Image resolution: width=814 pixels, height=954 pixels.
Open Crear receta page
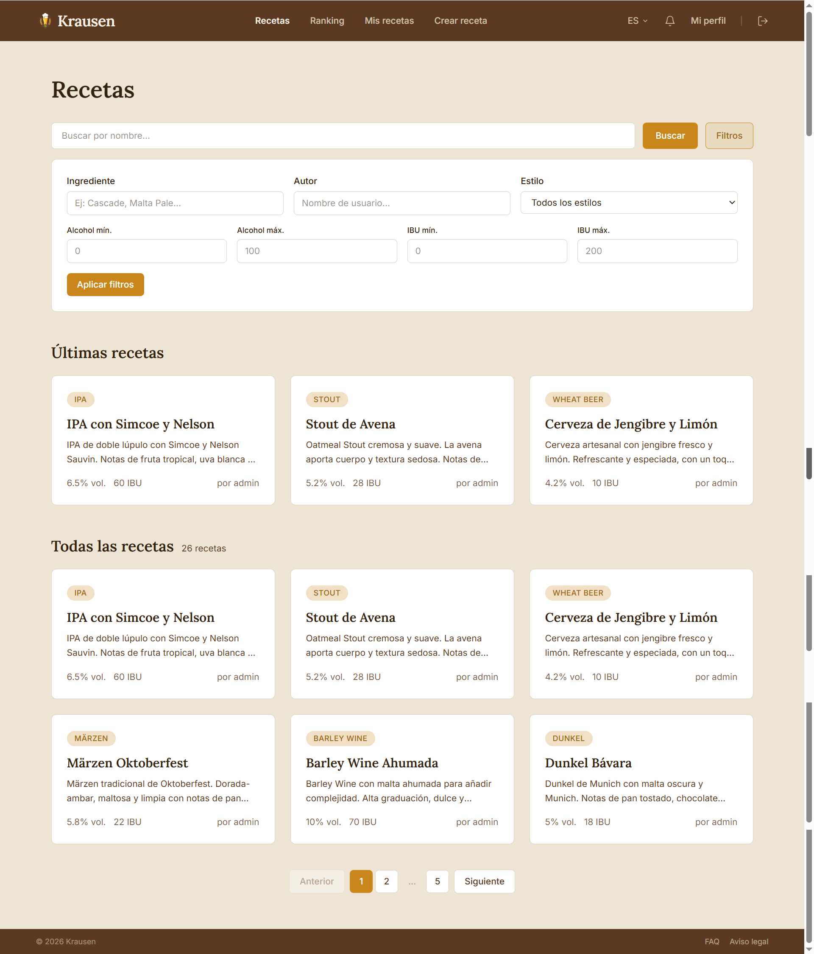460,21
